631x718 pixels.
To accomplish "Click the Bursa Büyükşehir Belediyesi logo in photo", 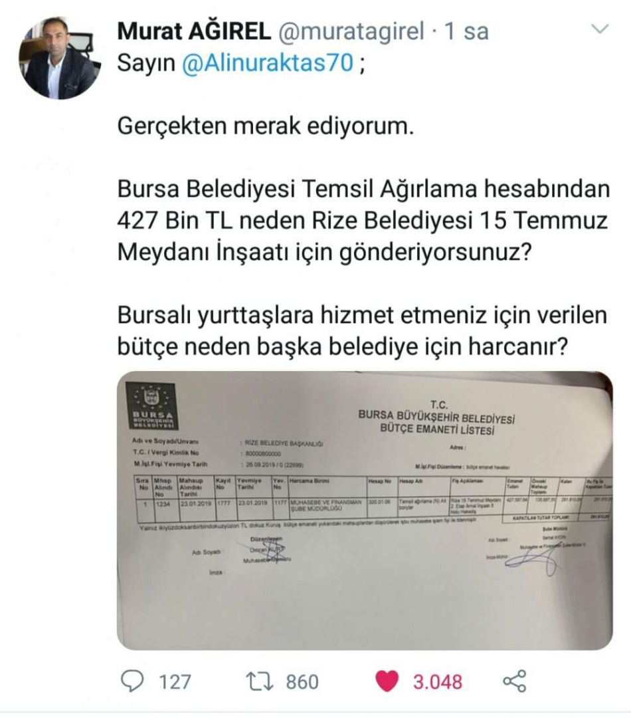I will coord(152,406).
